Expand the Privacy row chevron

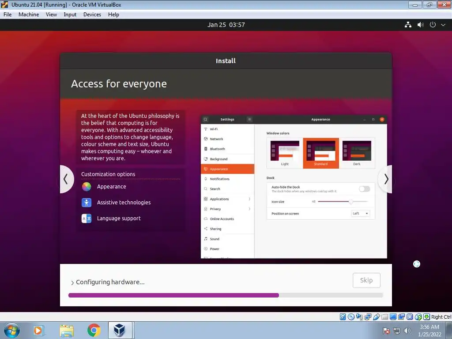click(x=249, y=209)
